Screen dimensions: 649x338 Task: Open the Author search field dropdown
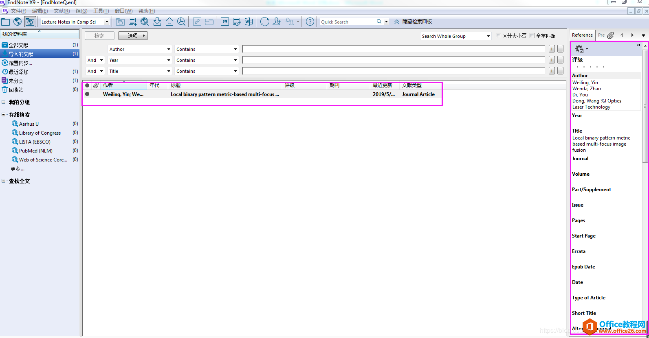[x=169, y=49]
